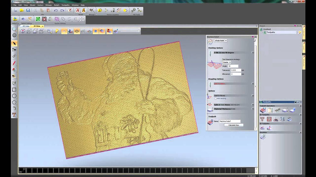Collapse the 2D Toolpaths group
The image size is (316, 177).
tap(300, 115)
